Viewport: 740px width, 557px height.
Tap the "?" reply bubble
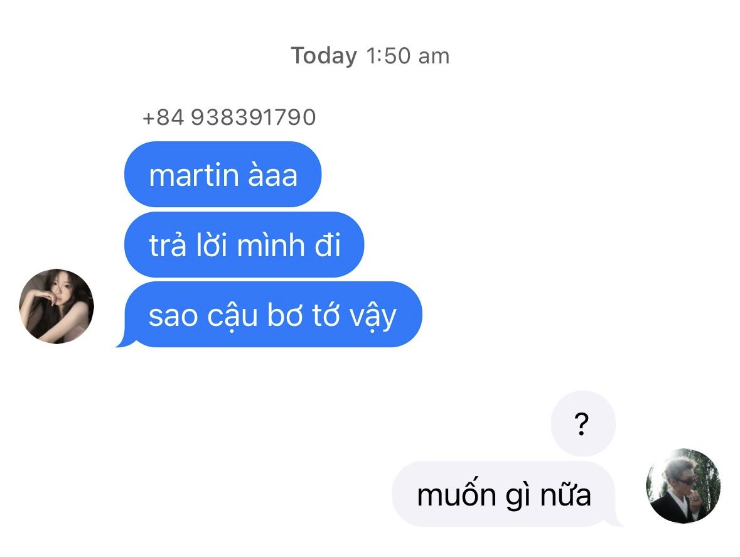pos(583,423)
